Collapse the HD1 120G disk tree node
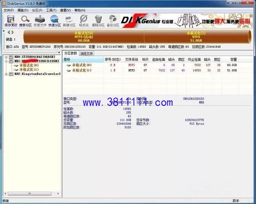Screen dimensions: 256x204 point(6,61)
